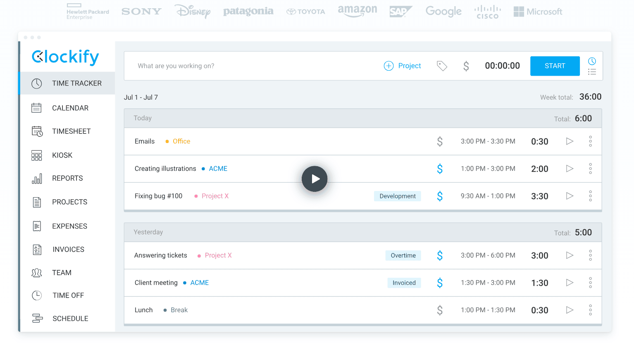This screenshot has height=346, width=634.
Task: Resume timer for Fixing bug #100 entry
Action: pyautogui.click(x=570, y=196)
